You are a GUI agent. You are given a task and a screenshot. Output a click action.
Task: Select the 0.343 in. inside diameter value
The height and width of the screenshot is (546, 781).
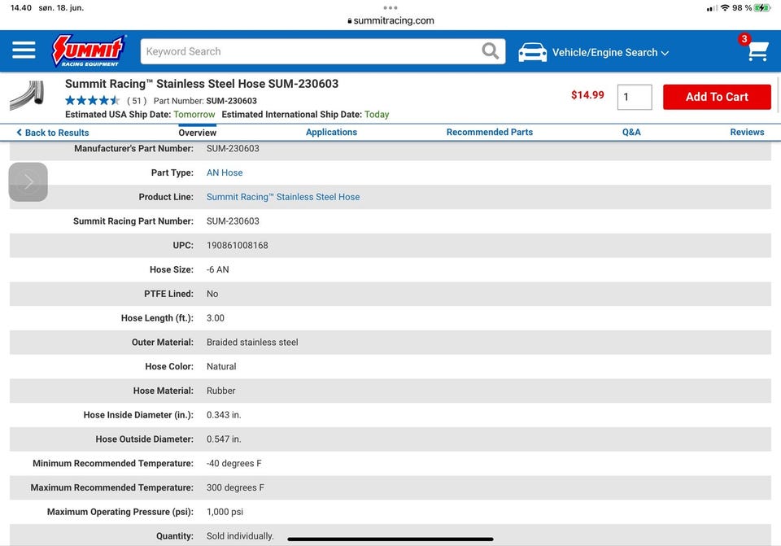pyautogui.click(x=224, y=415)
